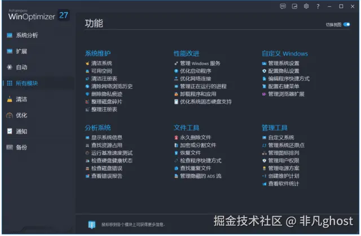Click the 编辑程序快捷方式 icon
This screenshot has height=236, width=361.
click(x=264, y=79)
